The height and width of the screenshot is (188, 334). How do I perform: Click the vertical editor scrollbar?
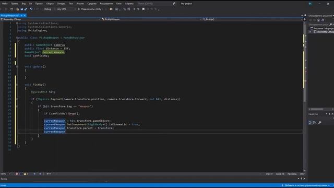pos(305,96)
